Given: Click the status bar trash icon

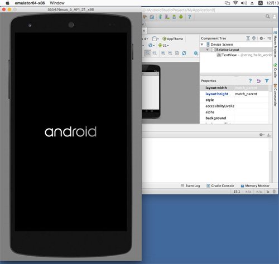Looking at the screenshot, I should [x=274, y=192].
